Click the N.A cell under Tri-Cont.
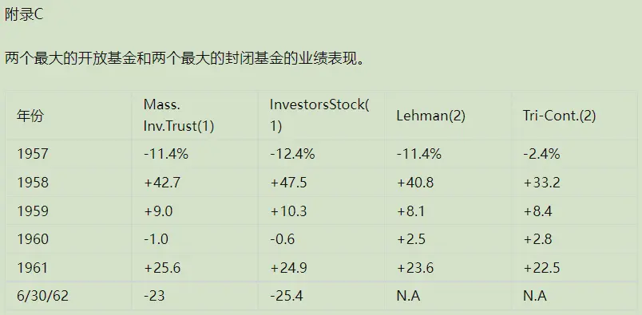This screenshot has width=642, height=315. pyautogui.click(x=535, y=296)
